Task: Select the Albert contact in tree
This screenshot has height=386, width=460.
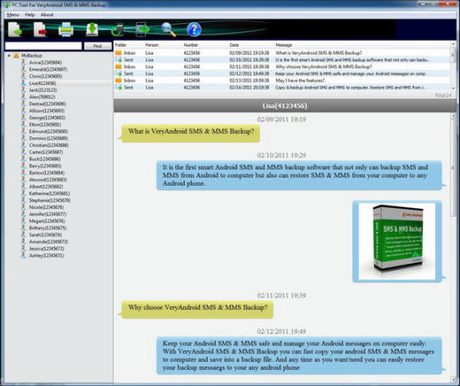Action: click(46, 187)
